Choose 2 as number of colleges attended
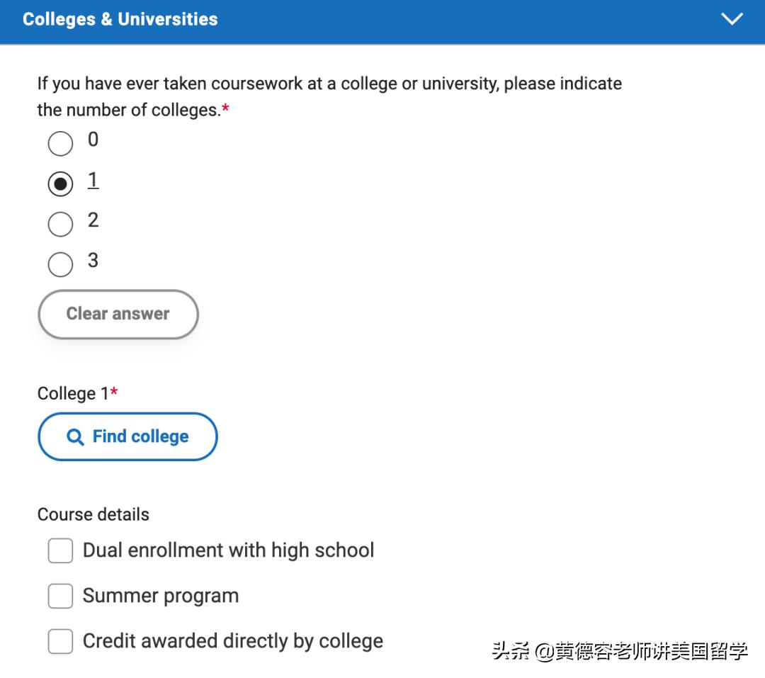 point(60,225)
